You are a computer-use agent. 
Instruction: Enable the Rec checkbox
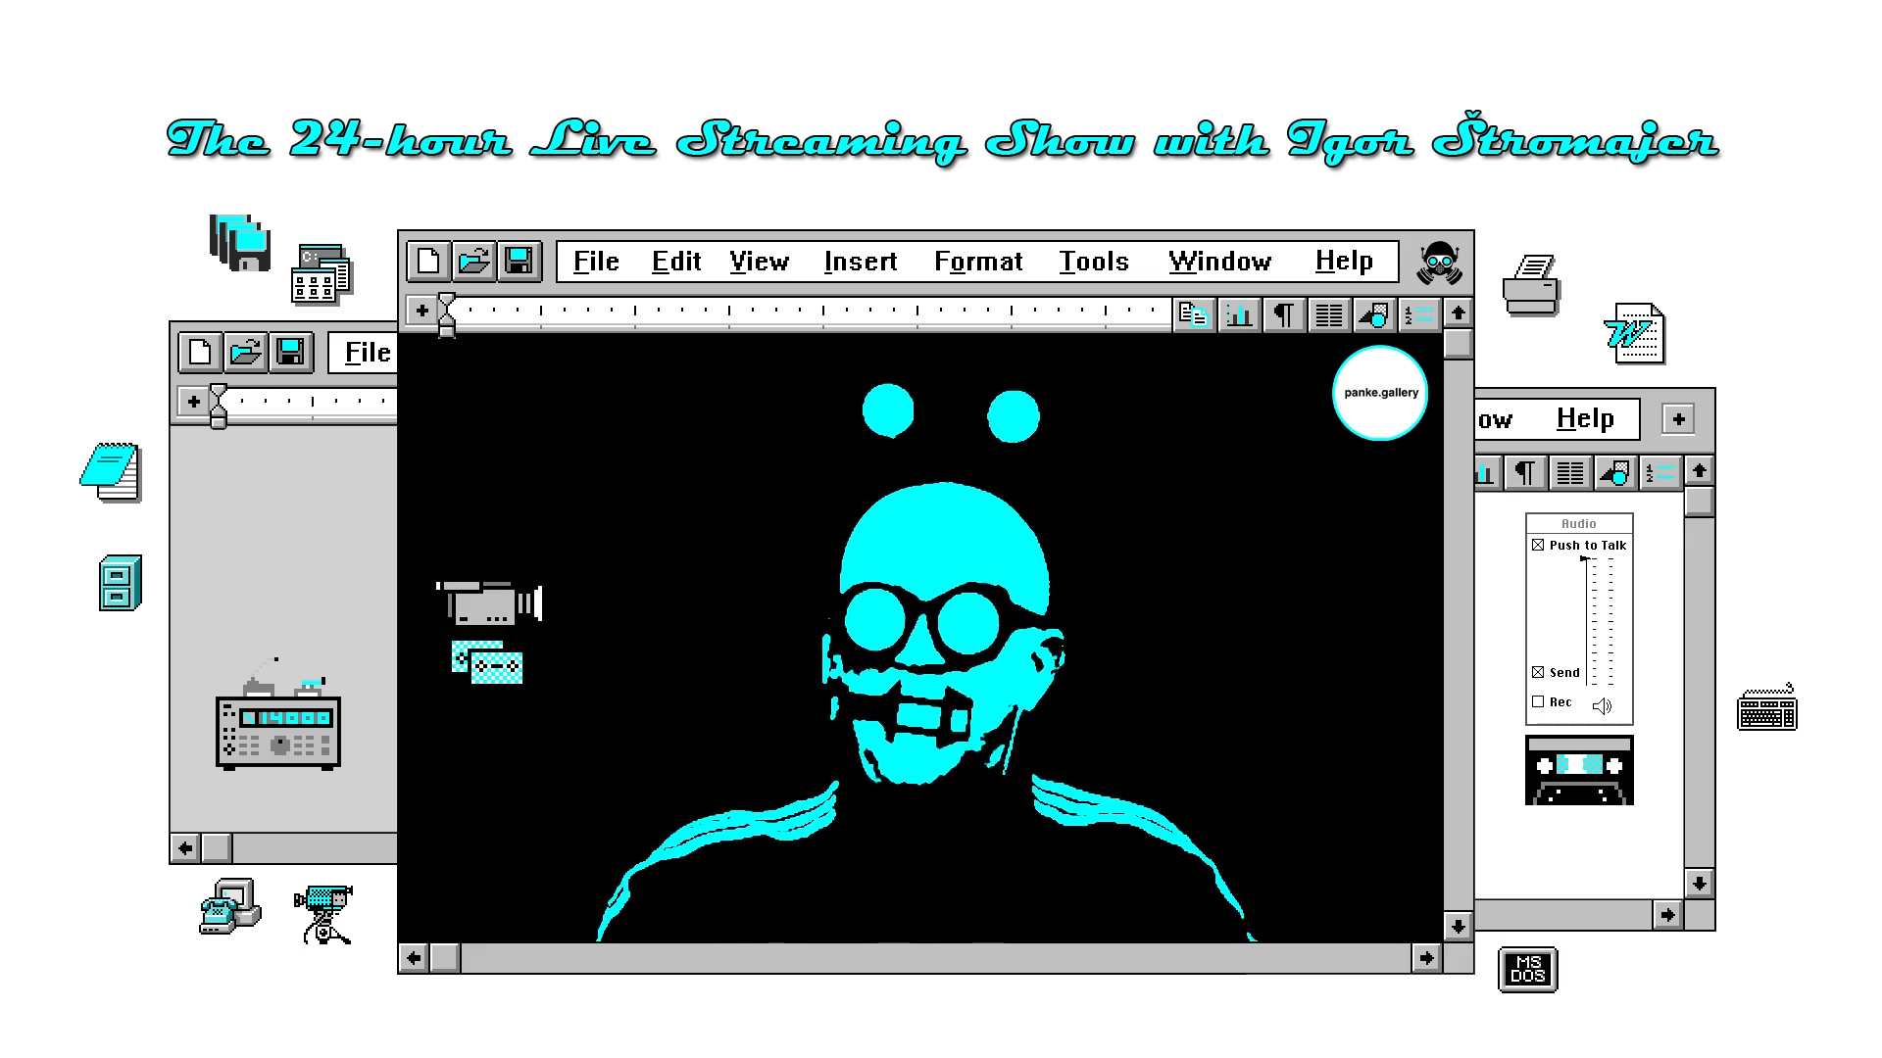[x=1538, y=701]
